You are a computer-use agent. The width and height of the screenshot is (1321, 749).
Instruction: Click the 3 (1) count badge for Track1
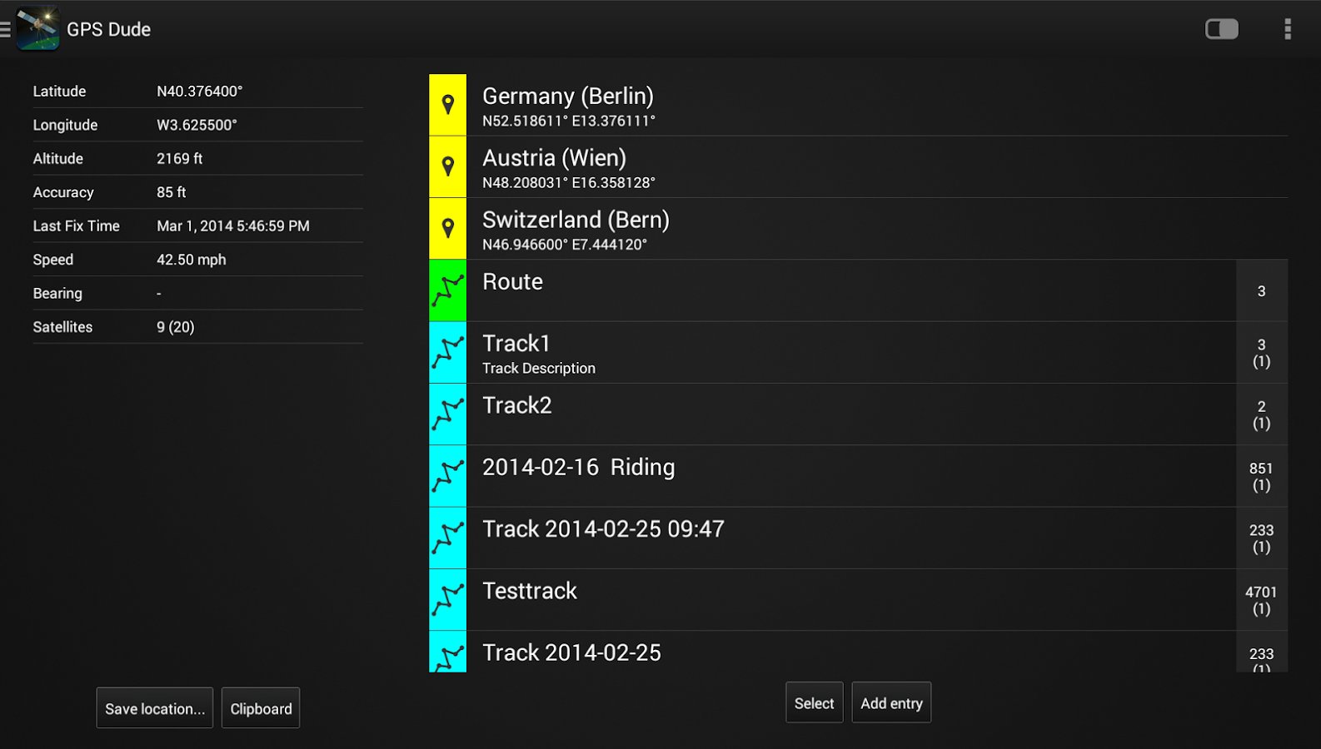click(x=1262, y=352)
